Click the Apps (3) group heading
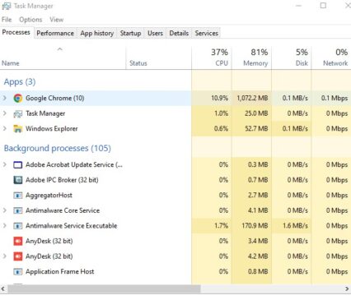This screenshot has height=300, width=351. click(x=20, y=81)
